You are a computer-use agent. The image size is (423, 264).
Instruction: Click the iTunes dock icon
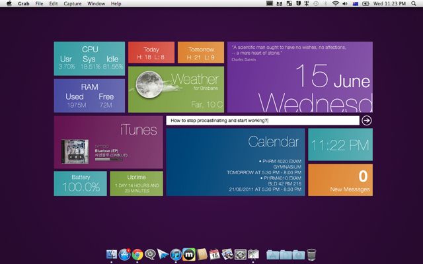tap(176, 254)
